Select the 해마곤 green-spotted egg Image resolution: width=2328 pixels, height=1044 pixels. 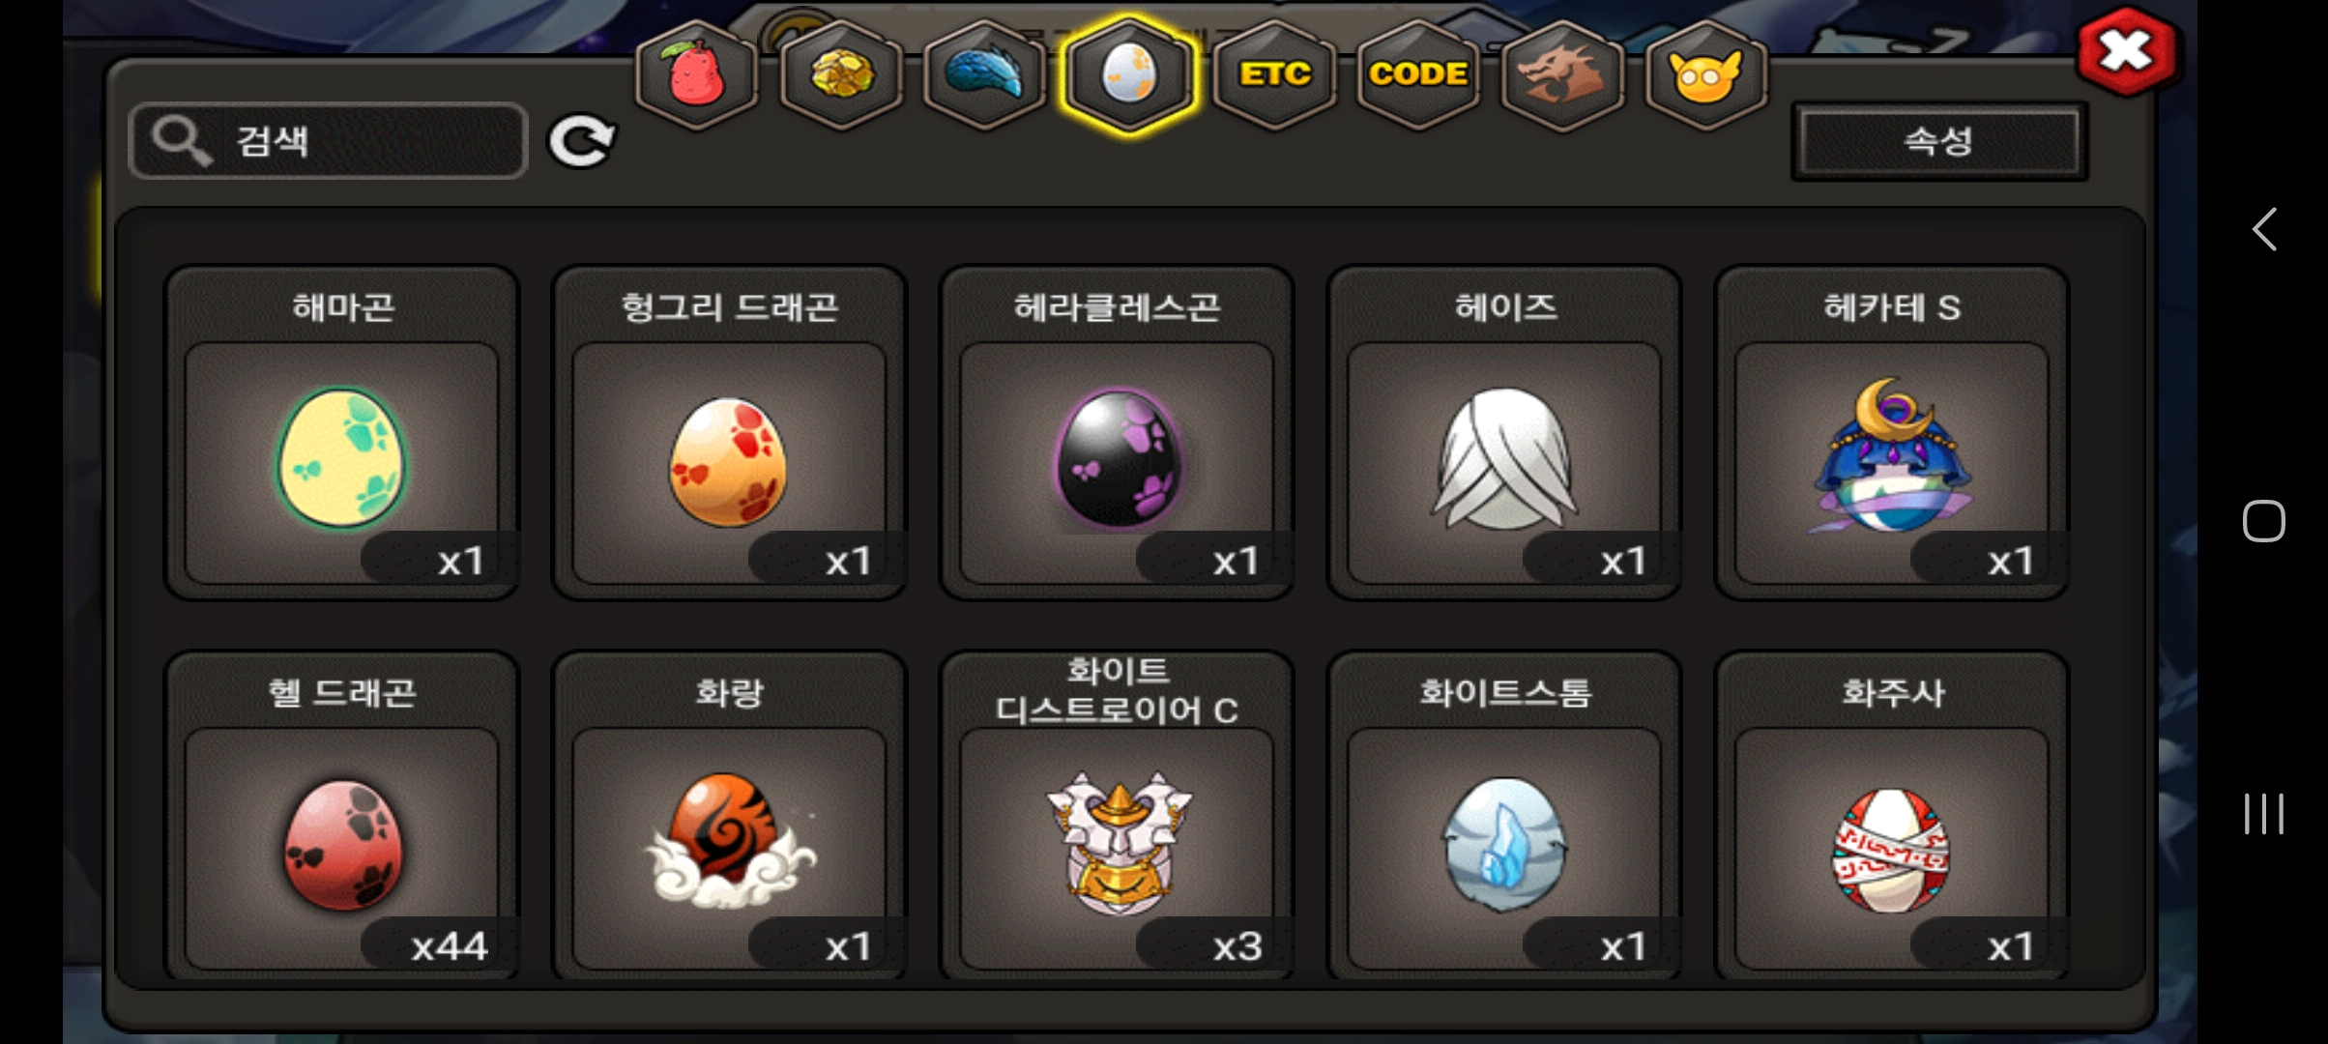pos(342,433)
